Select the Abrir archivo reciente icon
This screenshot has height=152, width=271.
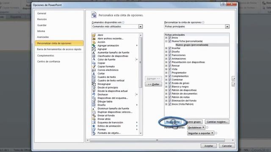tap(94, 38)
